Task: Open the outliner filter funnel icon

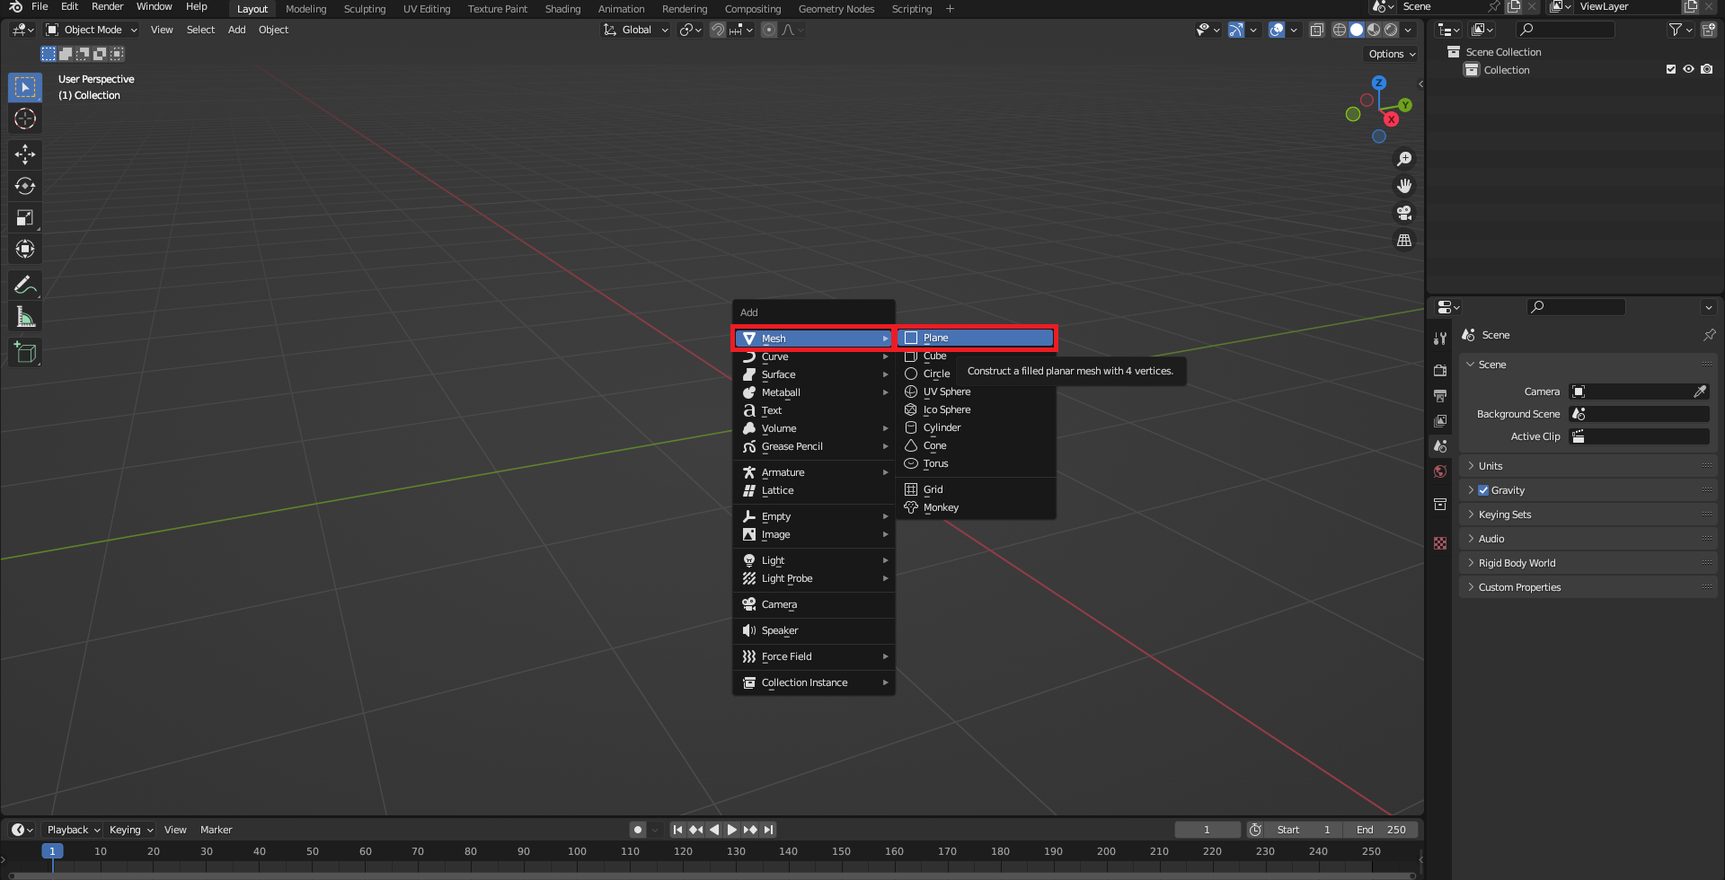Action: point(1675,30)
